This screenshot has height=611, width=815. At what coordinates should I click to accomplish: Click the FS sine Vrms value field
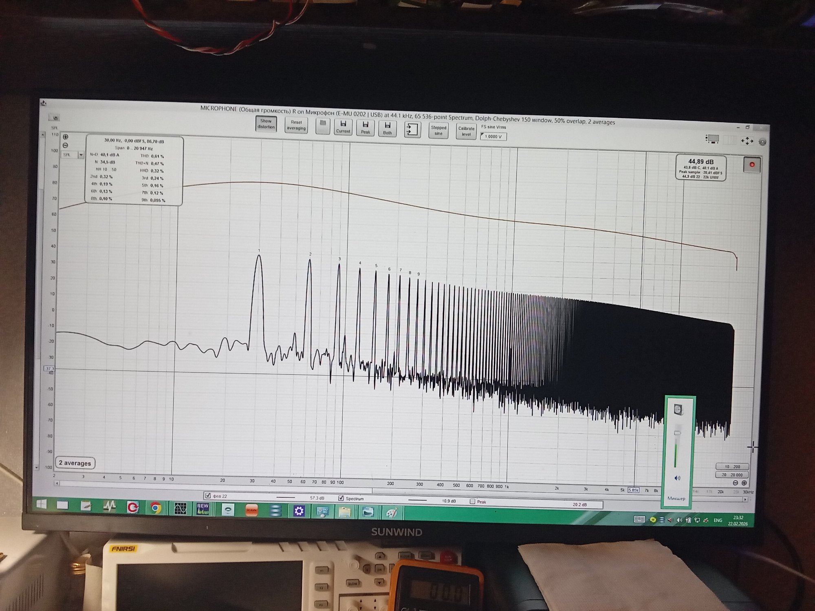[x=493, y=136]
